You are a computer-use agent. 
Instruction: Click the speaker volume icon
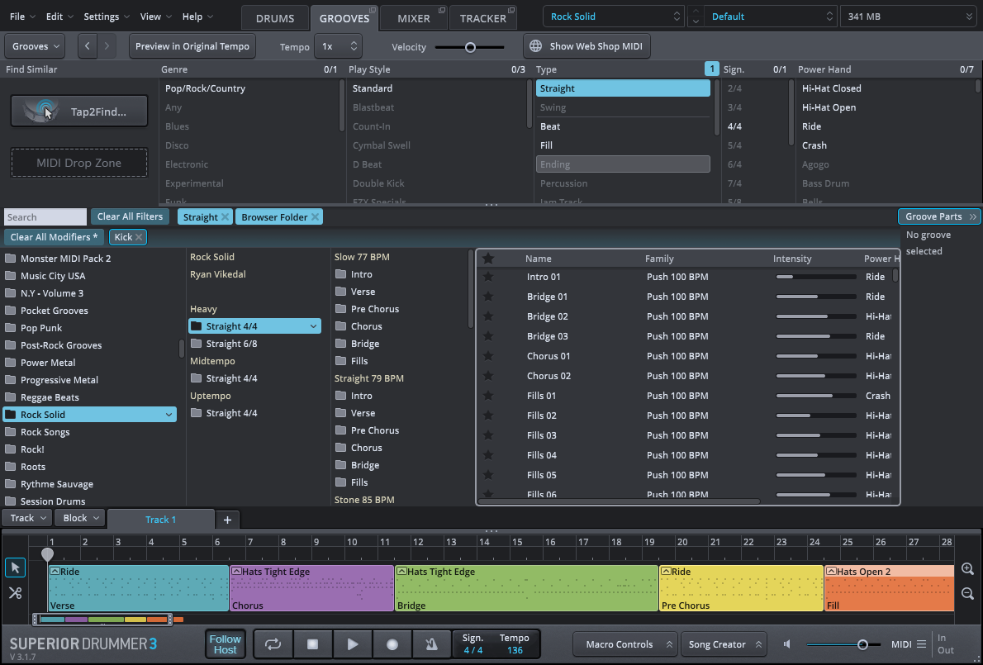click(x=787, y=644)
